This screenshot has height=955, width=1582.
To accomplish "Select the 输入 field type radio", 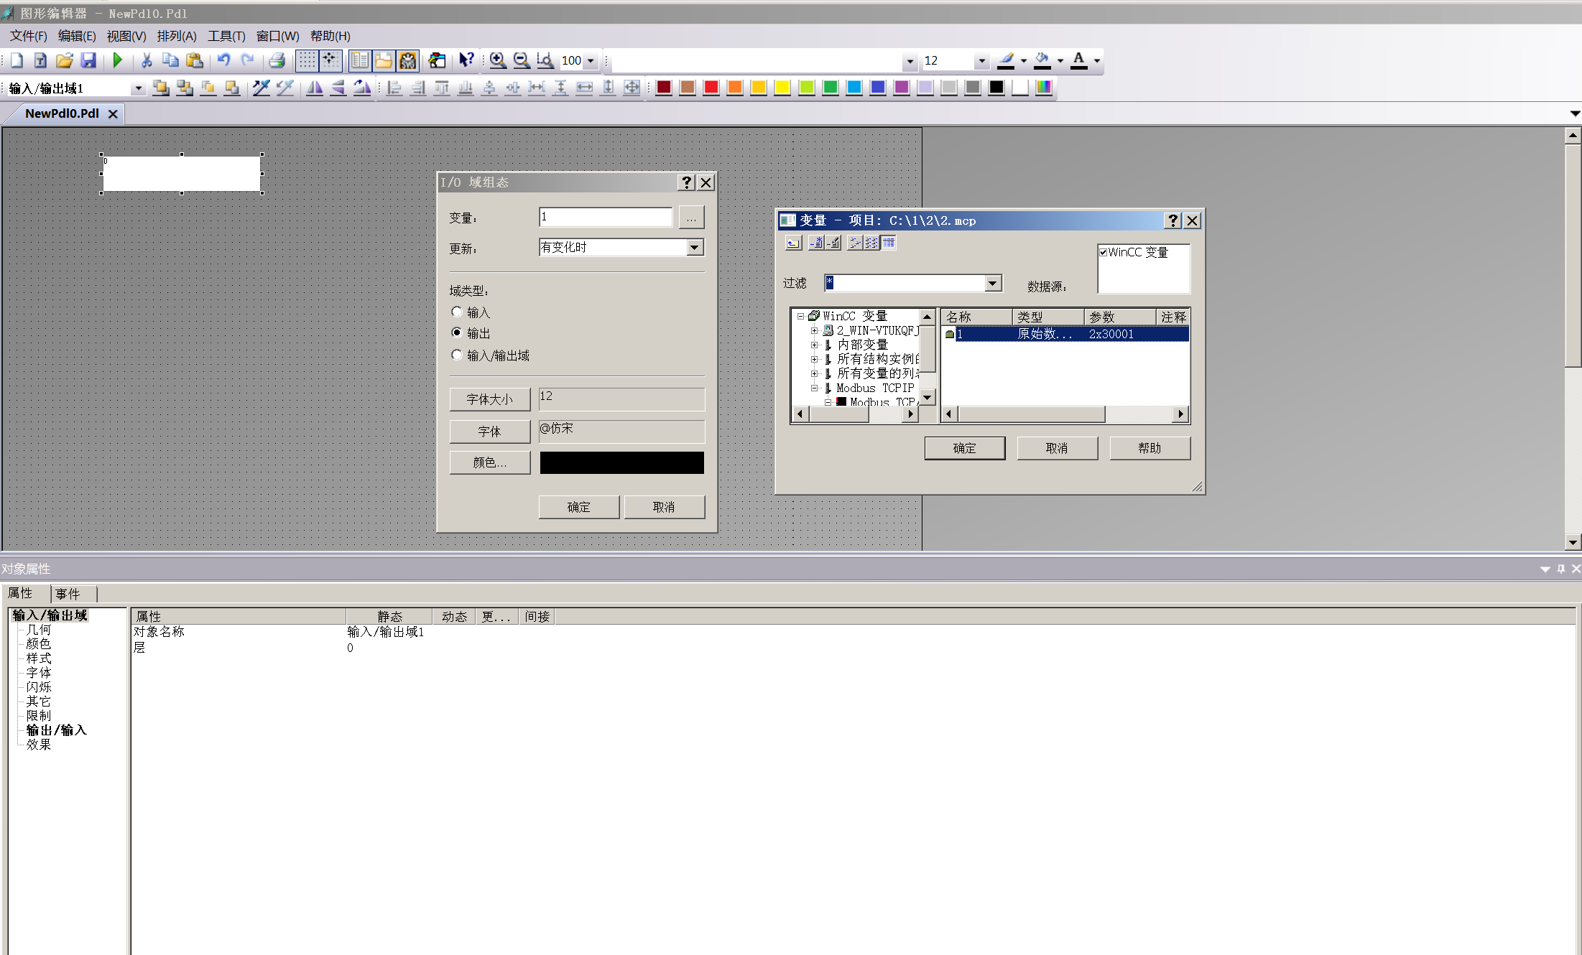I will pos(457,312).
